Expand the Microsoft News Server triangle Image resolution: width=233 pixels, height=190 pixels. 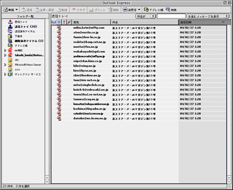(5, 65)
